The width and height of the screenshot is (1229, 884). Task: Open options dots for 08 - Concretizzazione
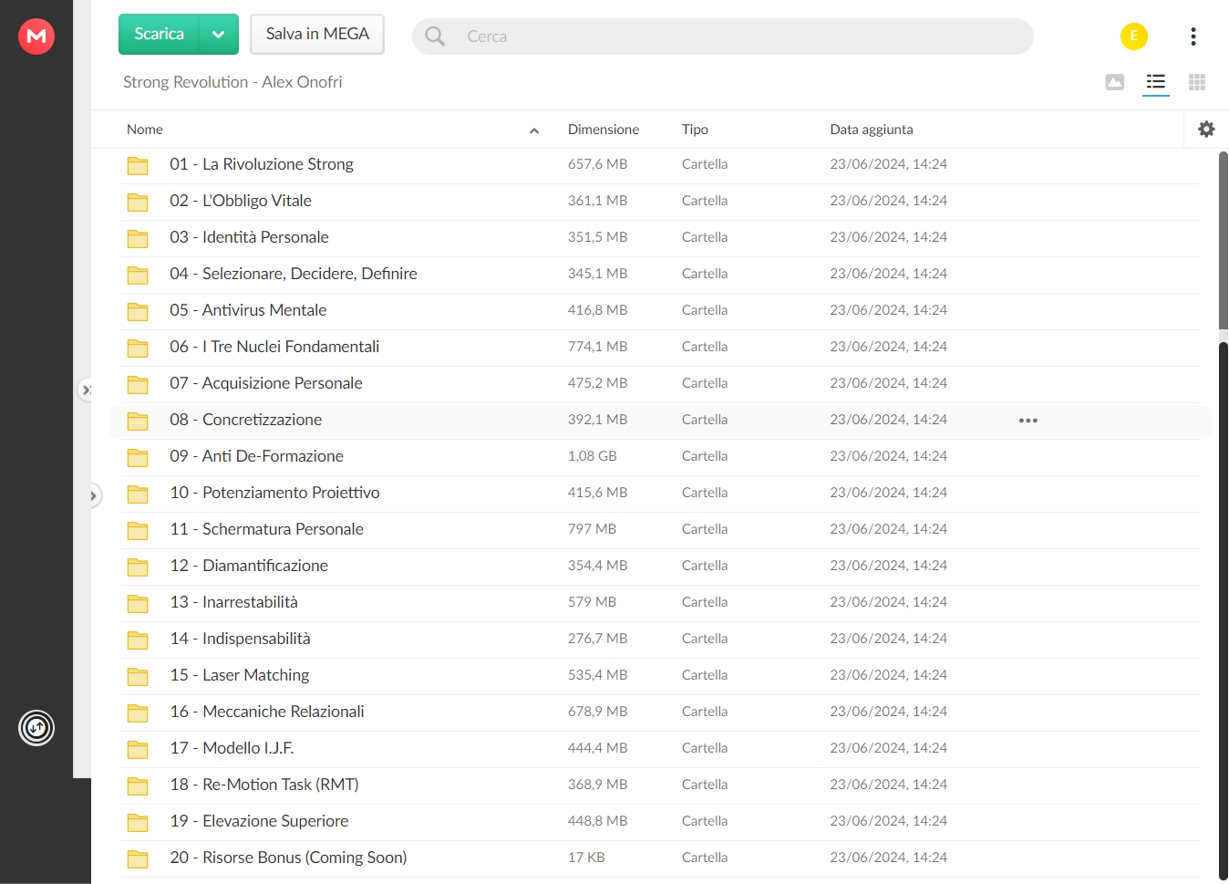pos(1028,421)
